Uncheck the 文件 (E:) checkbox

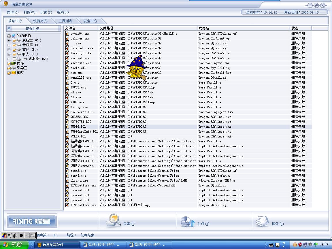click(x=14, y=50)
